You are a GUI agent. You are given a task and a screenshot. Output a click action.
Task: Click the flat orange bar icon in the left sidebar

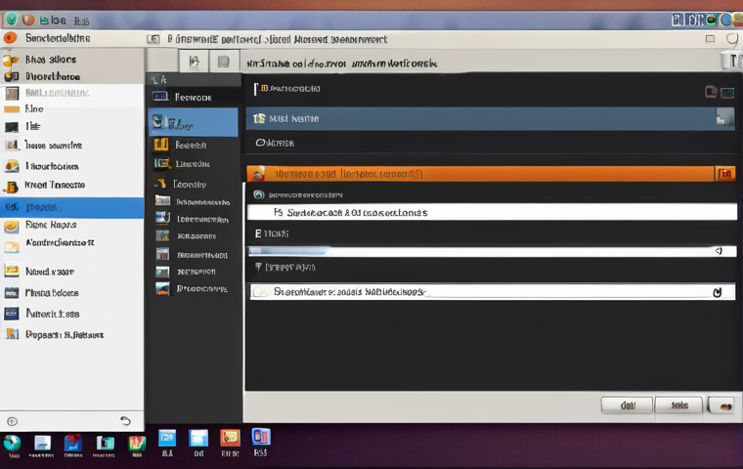tap(12, 109)
